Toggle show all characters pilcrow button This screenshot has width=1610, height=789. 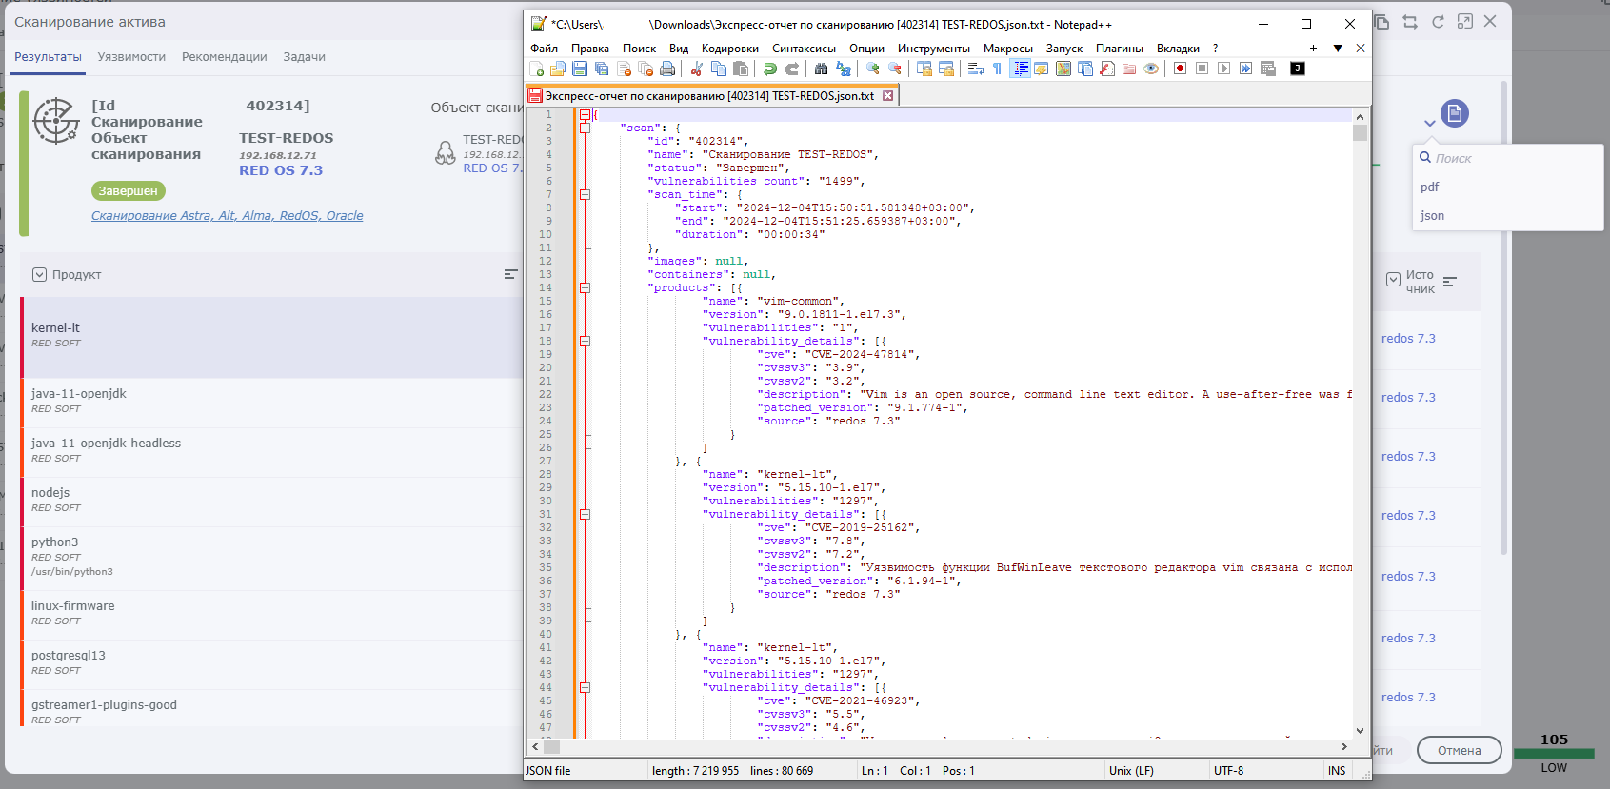[x=997, y=69]
